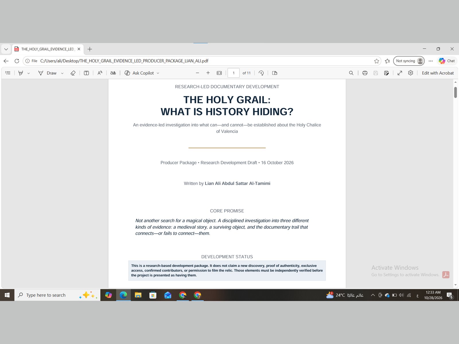This screenshot has height=344, width=459.
Task: Zoom out with the minus icon
Action: point(197,73)
